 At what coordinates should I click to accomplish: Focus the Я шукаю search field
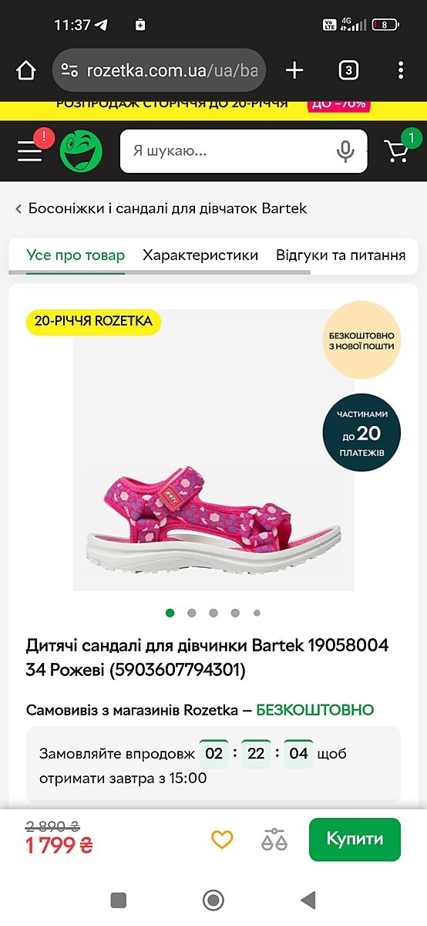pyautogui.click(x=231, y=151)
